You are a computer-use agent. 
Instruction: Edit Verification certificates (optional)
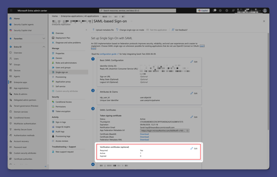click(x=194, y=149)
